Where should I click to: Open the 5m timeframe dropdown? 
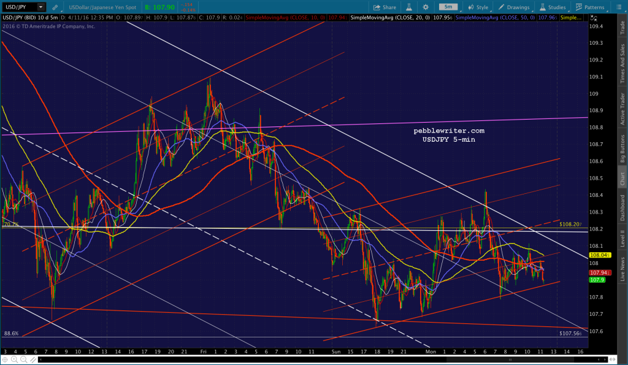coord(448,6)
